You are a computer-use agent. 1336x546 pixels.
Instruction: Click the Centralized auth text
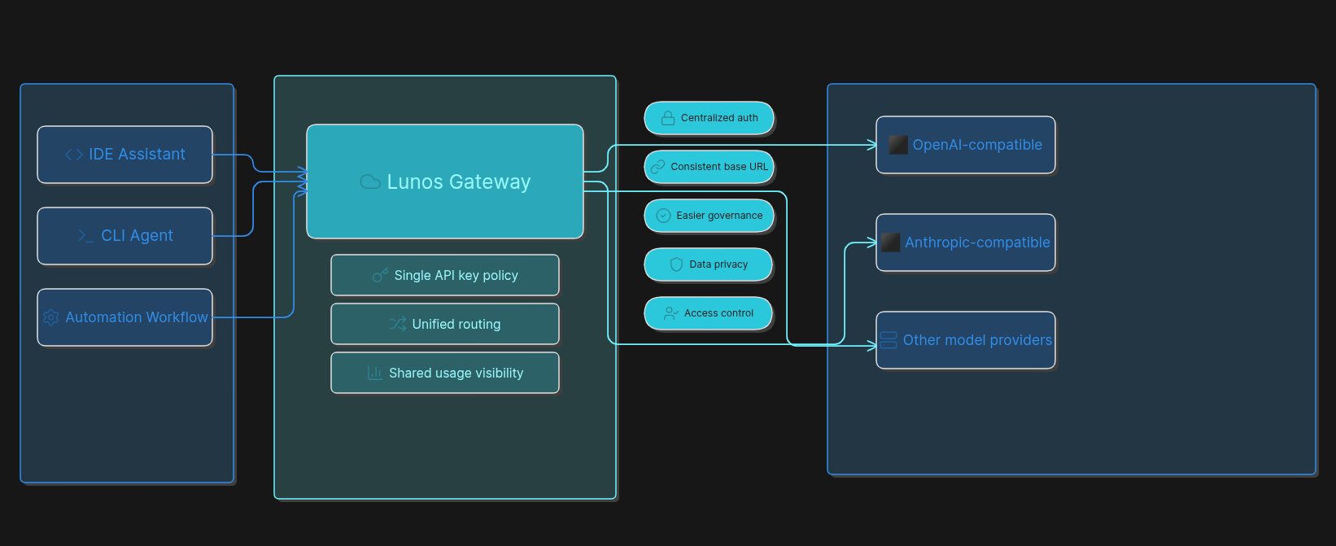click(x=719, y=118)
